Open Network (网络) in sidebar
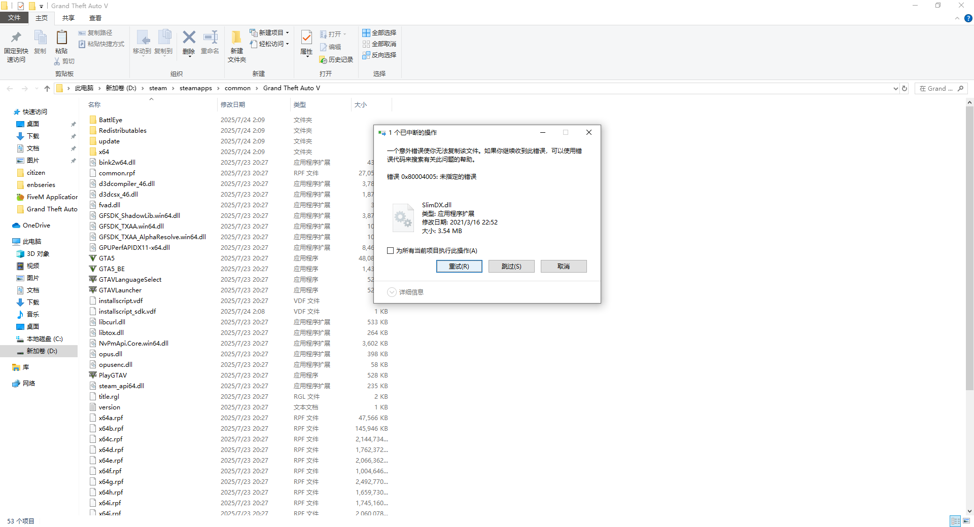Screen dimensions: 974x527 tap(29, 384)
